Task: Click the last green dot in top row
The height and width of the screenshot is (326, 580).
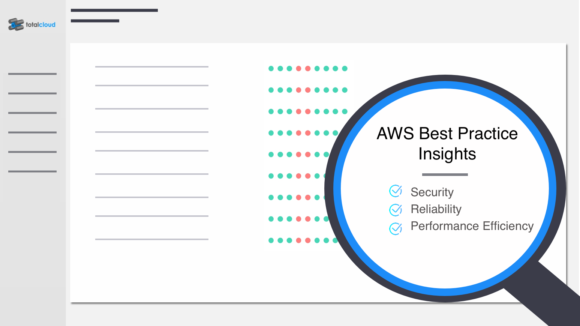Action: [345, 69]
